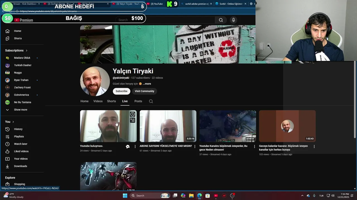Switch to the channel Shorts tab
This screenshot has width=357, height=200.
(111, 101)
